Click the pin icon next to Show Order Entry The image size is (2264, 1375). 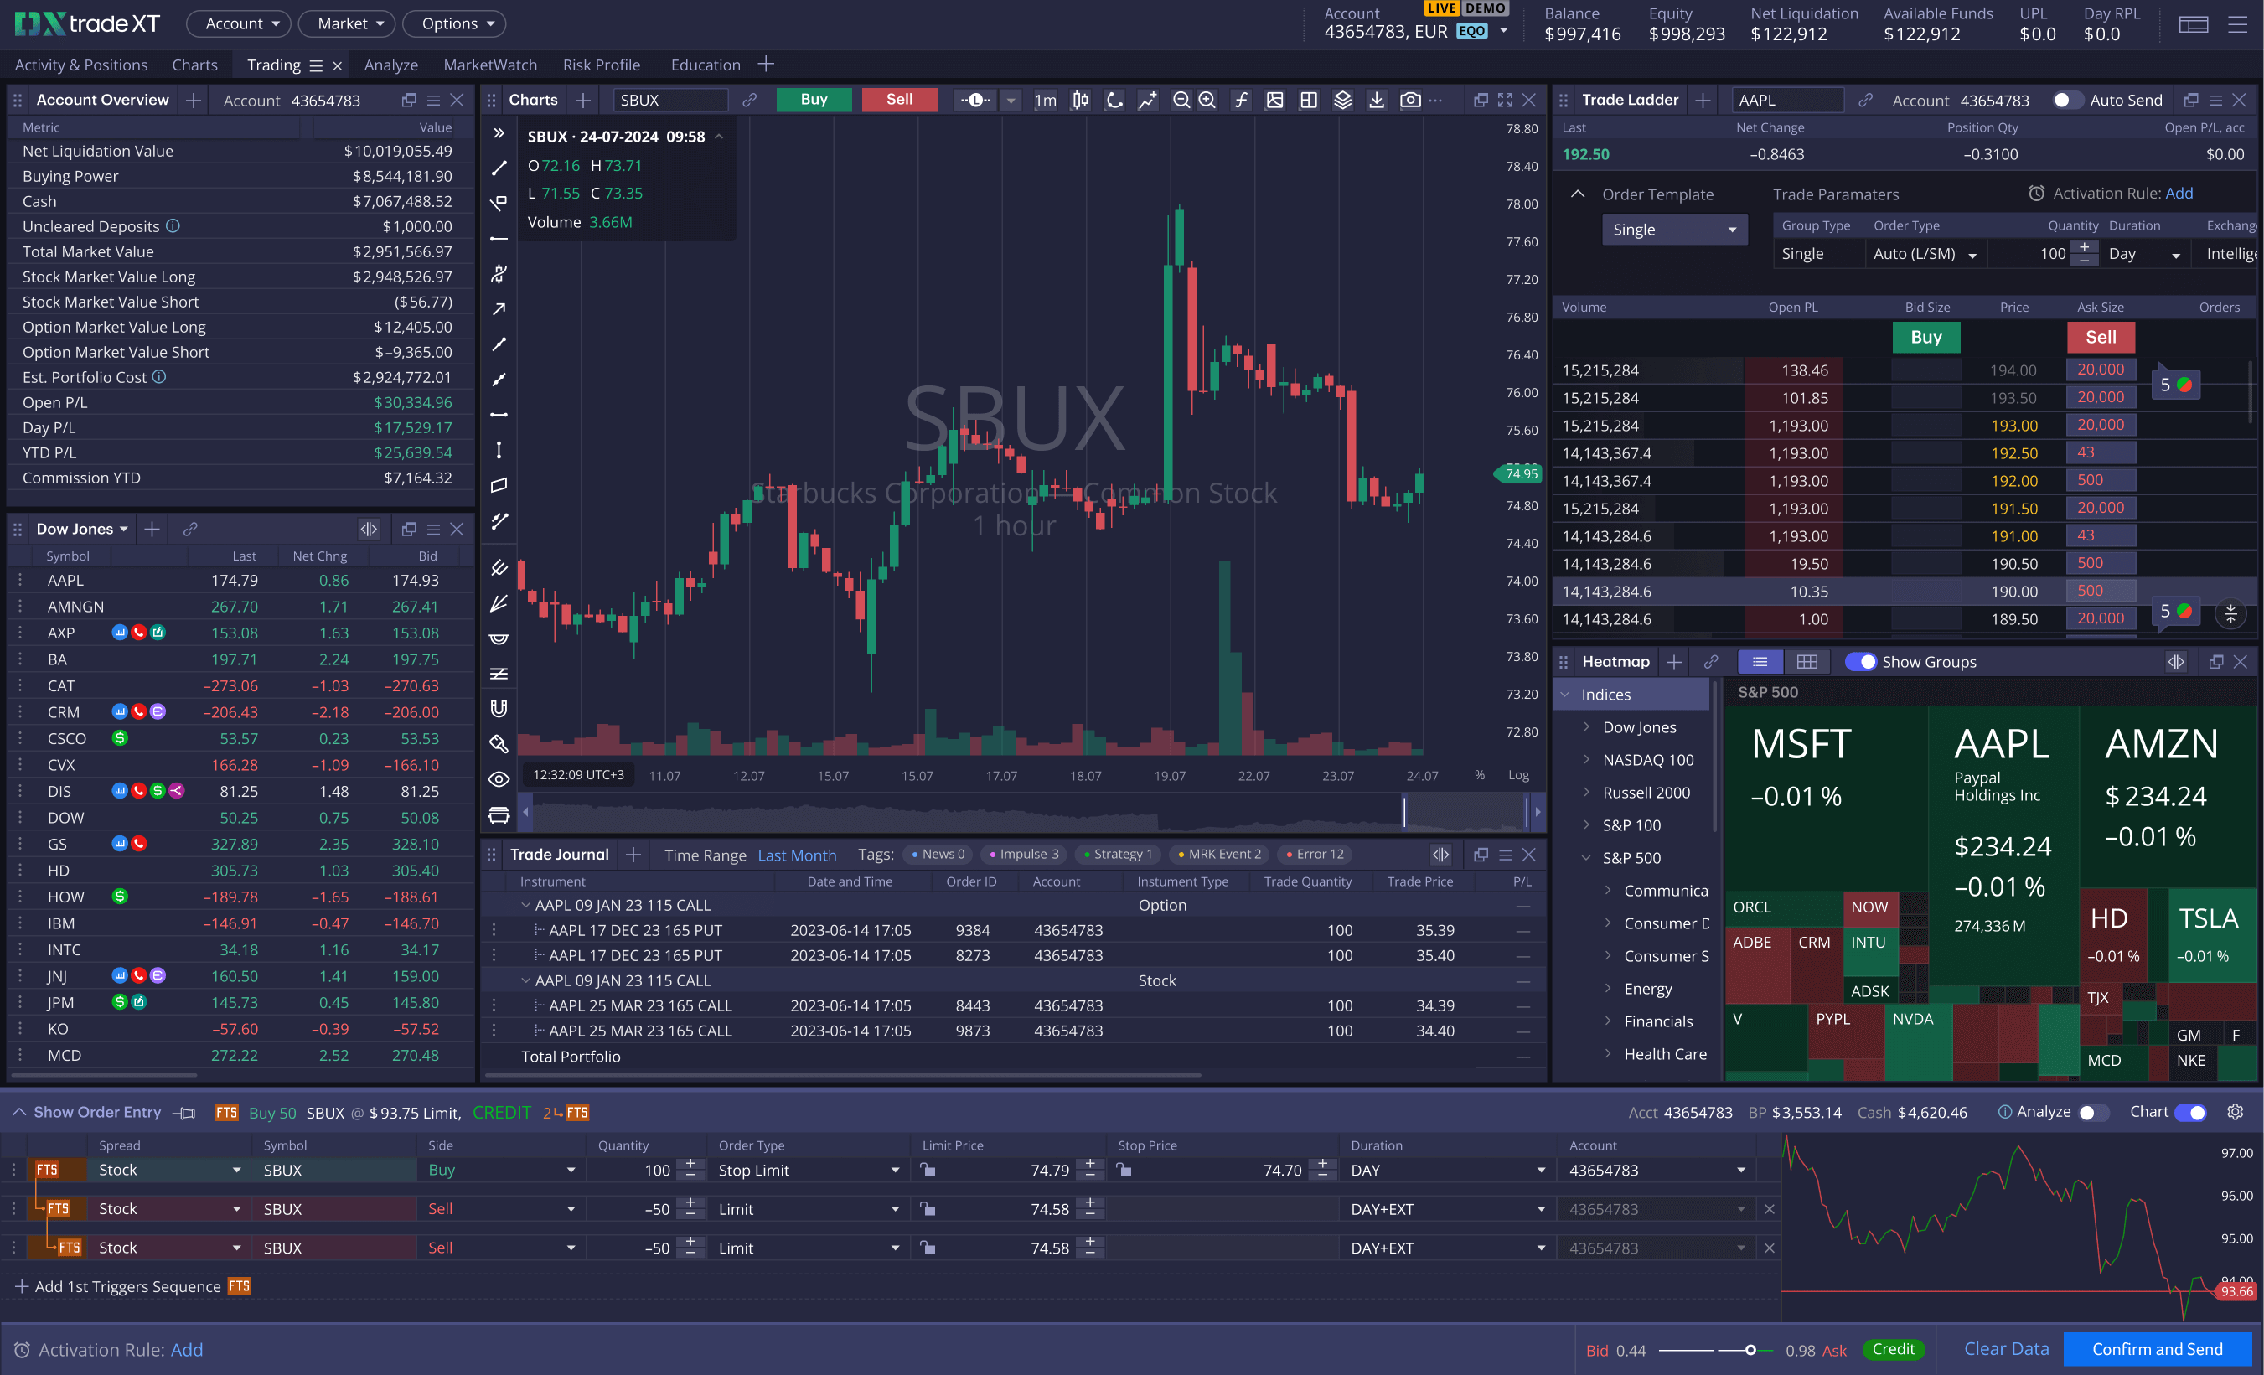(x=184, y=1113)
